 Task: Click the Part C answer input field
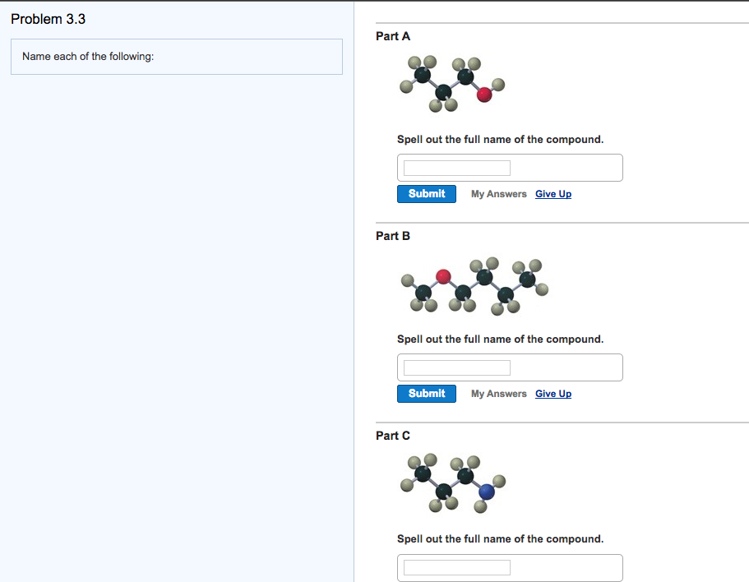point(455,567)
